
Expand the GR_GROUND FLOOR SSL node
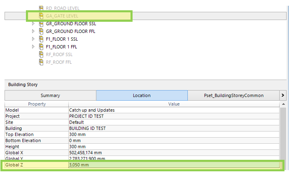(x=33, y=23)
